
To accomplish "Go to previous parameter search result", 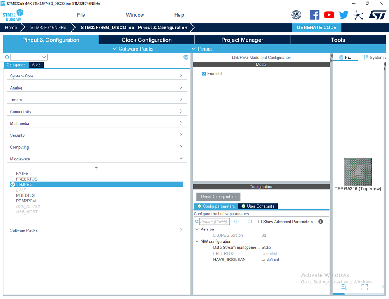I will click(x=236, y=222).
